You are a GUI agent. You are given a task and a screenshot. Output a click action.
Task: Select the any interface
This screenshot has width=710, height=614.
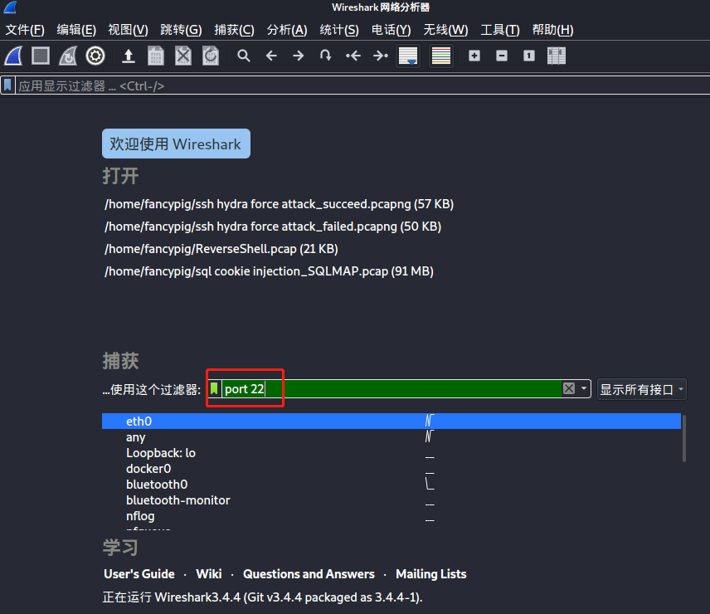point(391,437)
